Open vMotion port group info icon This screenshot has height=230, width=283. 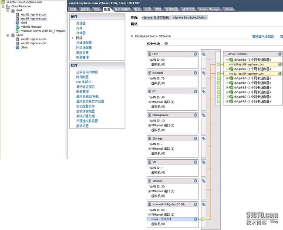click(195, 181)
